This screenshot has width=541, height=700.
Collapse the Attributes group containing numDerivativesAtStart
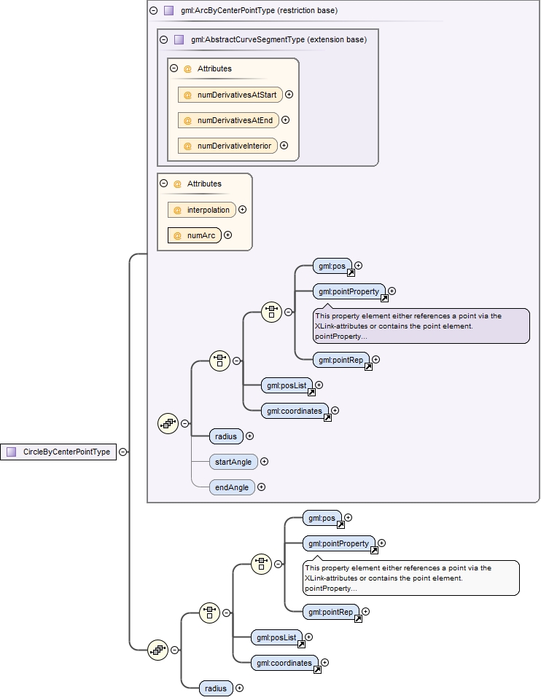(x=174, y=68)
